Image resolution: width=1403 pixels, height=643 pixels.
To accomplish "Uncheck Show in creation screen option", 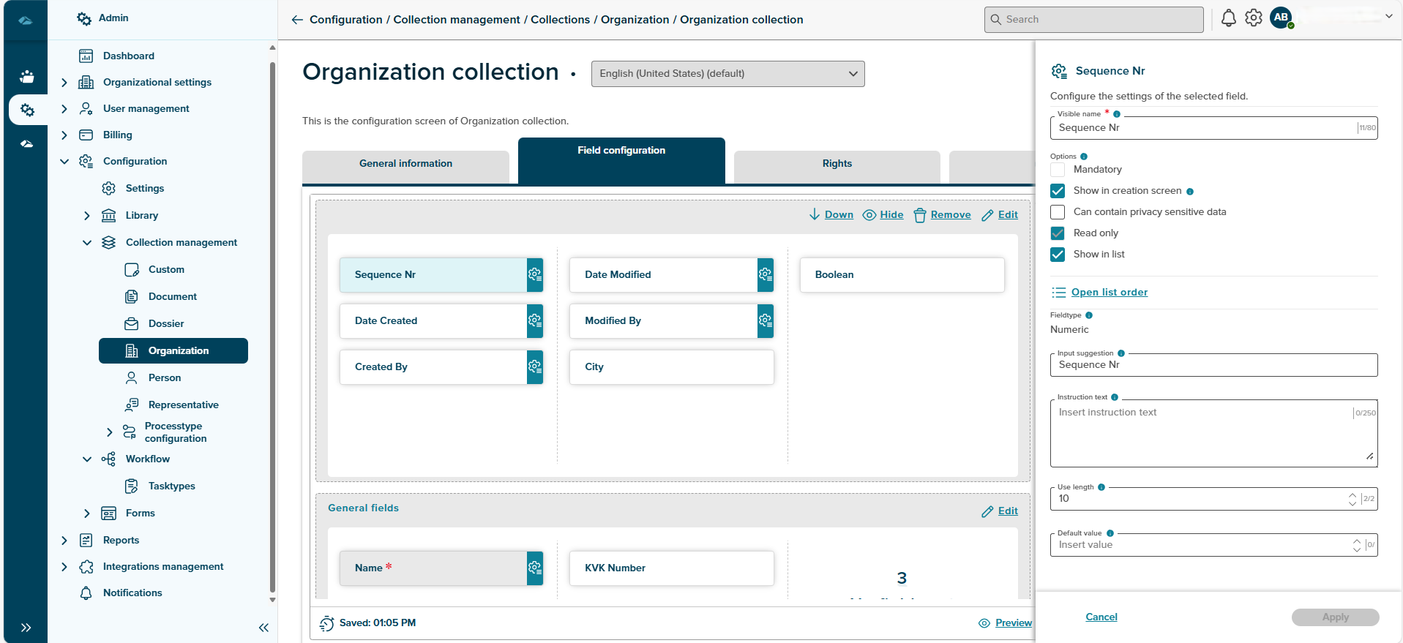I will tap(1058, 191).
